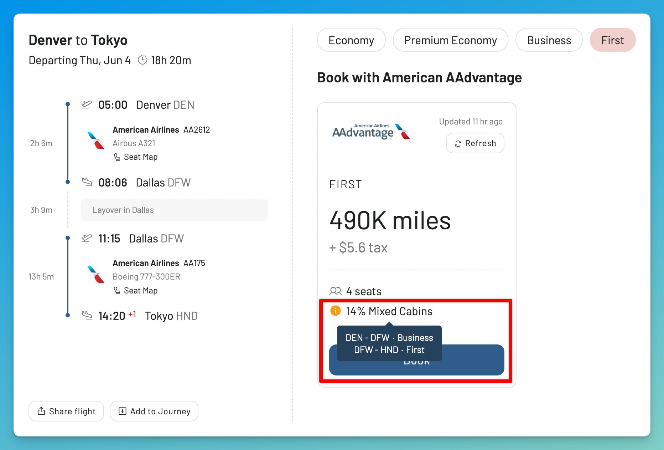
Task: Click the takeoff icon at 11:15 Dallas
Action: click(87, 238)
